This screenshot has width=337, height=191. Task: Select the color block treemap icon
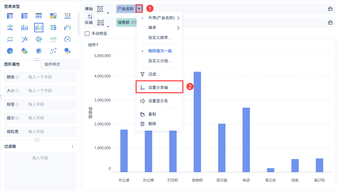click(53, 16)
